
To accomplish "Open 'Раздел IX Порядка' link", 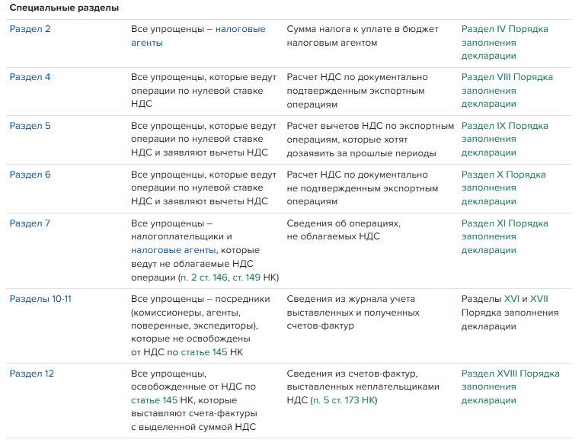I will 504,140.
